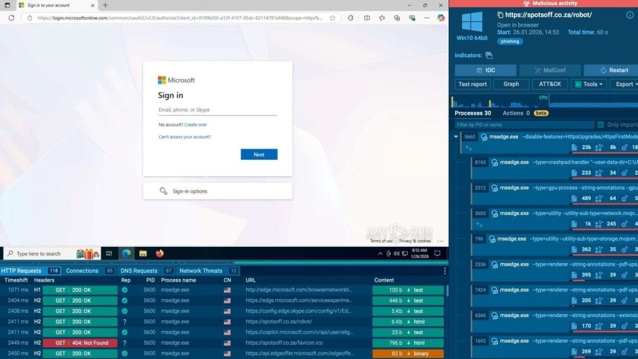This screenshot has width=638, height=359.
Task: Click the msedge.exe process icon in the tree
Action: [484, 137]
